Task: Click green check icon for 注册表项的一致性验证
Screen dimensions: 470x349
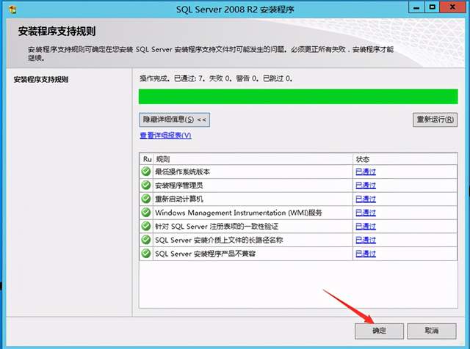Action: (x=146, y=226)
